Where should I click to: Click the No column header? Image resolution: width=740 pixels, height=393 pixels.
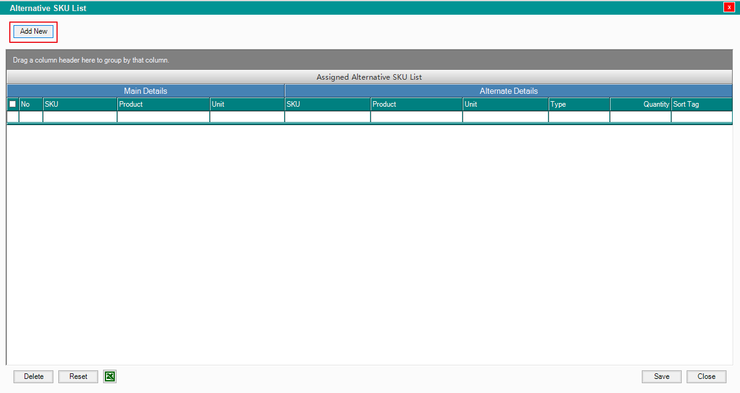pos(31,104)
